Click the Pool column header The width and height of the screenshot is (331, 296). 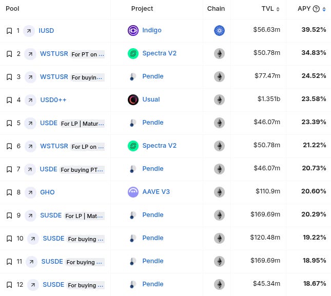12,9
